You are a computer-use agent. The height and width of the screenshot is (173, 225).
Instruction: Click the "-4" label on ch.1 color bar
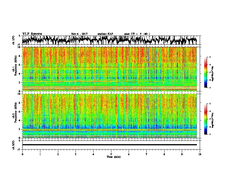tap(210, 65)
